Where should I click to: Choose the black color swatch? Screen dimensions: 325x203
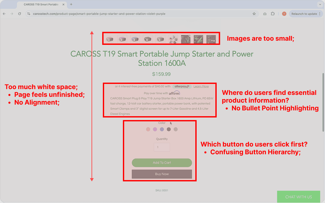point(169,129)
